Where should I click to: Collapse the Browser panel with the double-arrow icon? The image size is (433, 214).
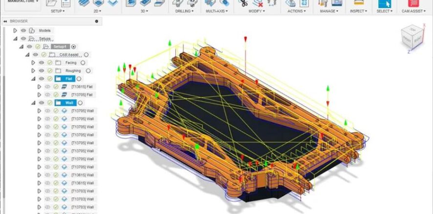coord(5,21)
